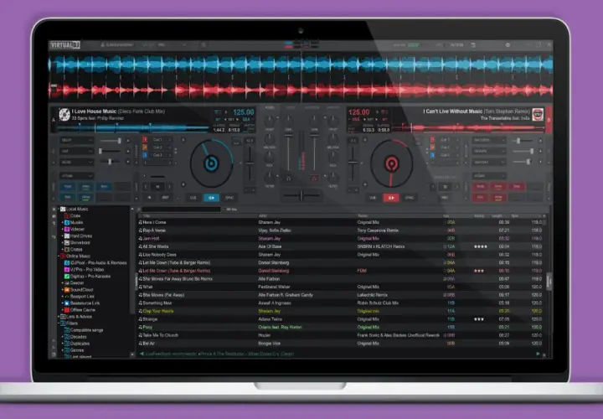603x419 pixels.
Task: Sort the song list by Artist column
Action: tap(263, 216)
